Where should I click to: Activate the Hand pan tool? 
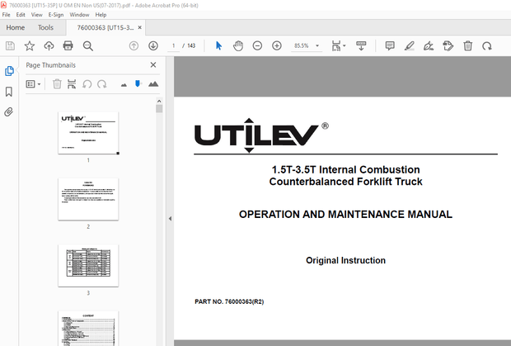point(238,46)
